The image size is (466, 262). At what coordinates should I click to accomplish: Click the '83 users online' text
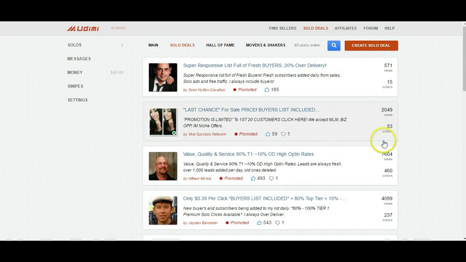point(307,45)
